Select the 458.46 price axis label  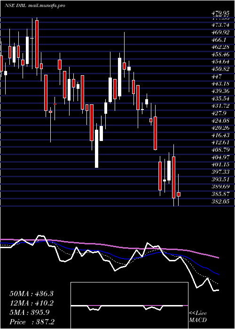[220, 55]
